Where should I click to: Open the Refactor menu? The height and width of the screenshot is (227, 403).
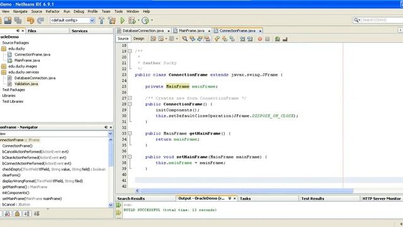(52, 11)
